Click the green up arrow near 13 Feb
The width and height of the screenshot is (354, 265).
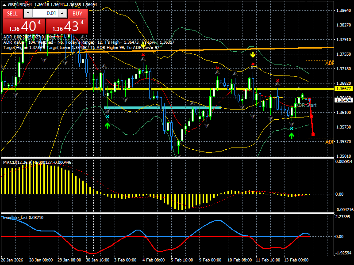[x=292, y=136]
